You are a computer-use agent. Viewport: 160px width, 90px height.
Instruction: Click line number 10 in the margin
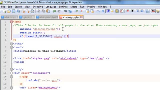[x=5, y=54]
